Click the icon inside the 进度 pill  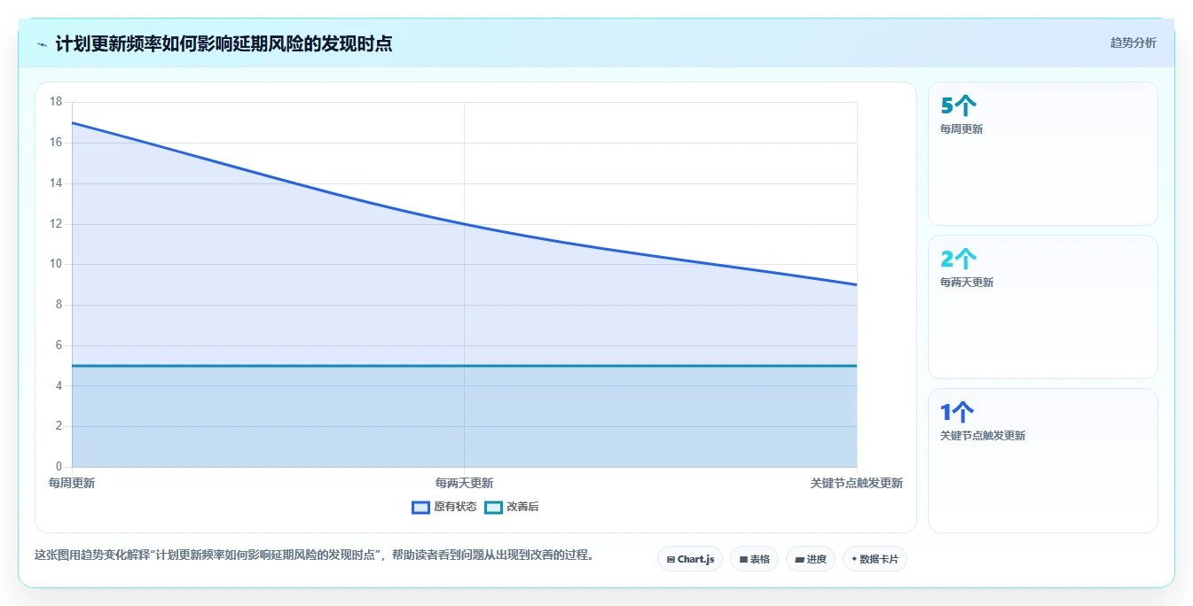coord(799,560)
